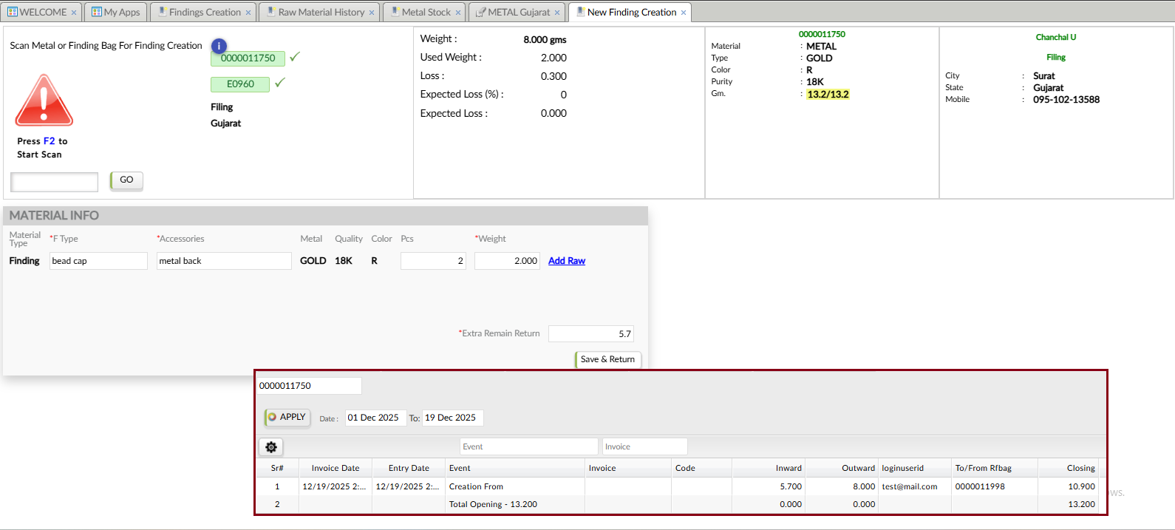Open the start date 01 Dec 2025 field
Viewport: 1175px width, 530px height.
374,418
